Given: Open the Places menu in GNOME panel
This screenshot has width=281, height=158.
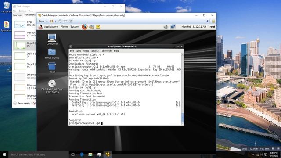Looking at the screenshot, I should click(64, 27).
